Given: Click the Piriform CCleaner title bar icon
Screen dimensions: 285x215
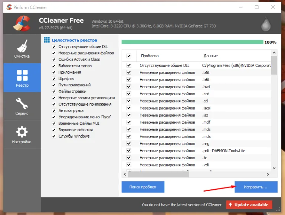Looking at the screenshot, I should 9,7.
